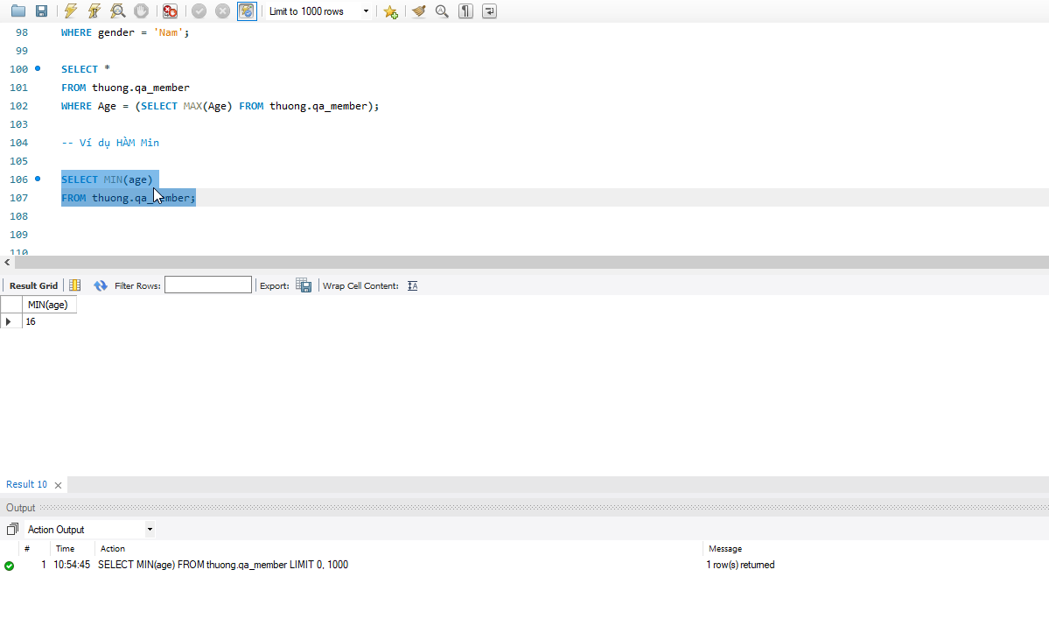Screen dimensions: 1049x633
Task: Click the statement marker on line 106
Action: [x=38, y=179]
